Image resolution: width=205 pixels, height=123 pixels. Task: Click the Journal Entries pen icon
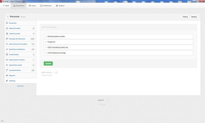click(7, 70)
